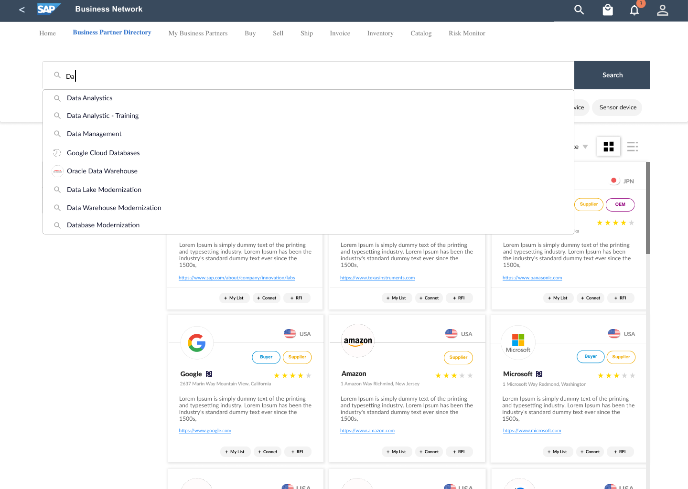Click the USA flag on Google card
This screenshot has height=489, width=688.
click(290, 333)
